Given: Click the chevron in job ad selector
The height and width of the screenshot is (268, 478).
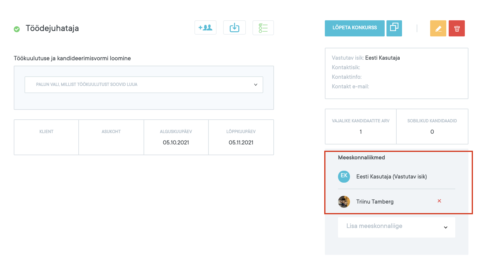Looking at the screenshot, I should [x=255, y=85].
